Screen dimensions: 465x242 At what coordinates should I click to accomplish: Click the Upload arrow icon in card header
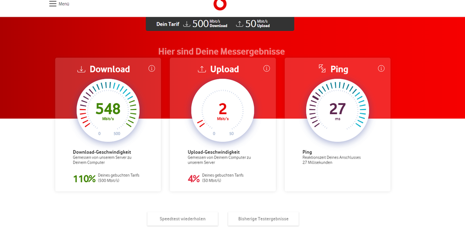click(x=202, y=69)
